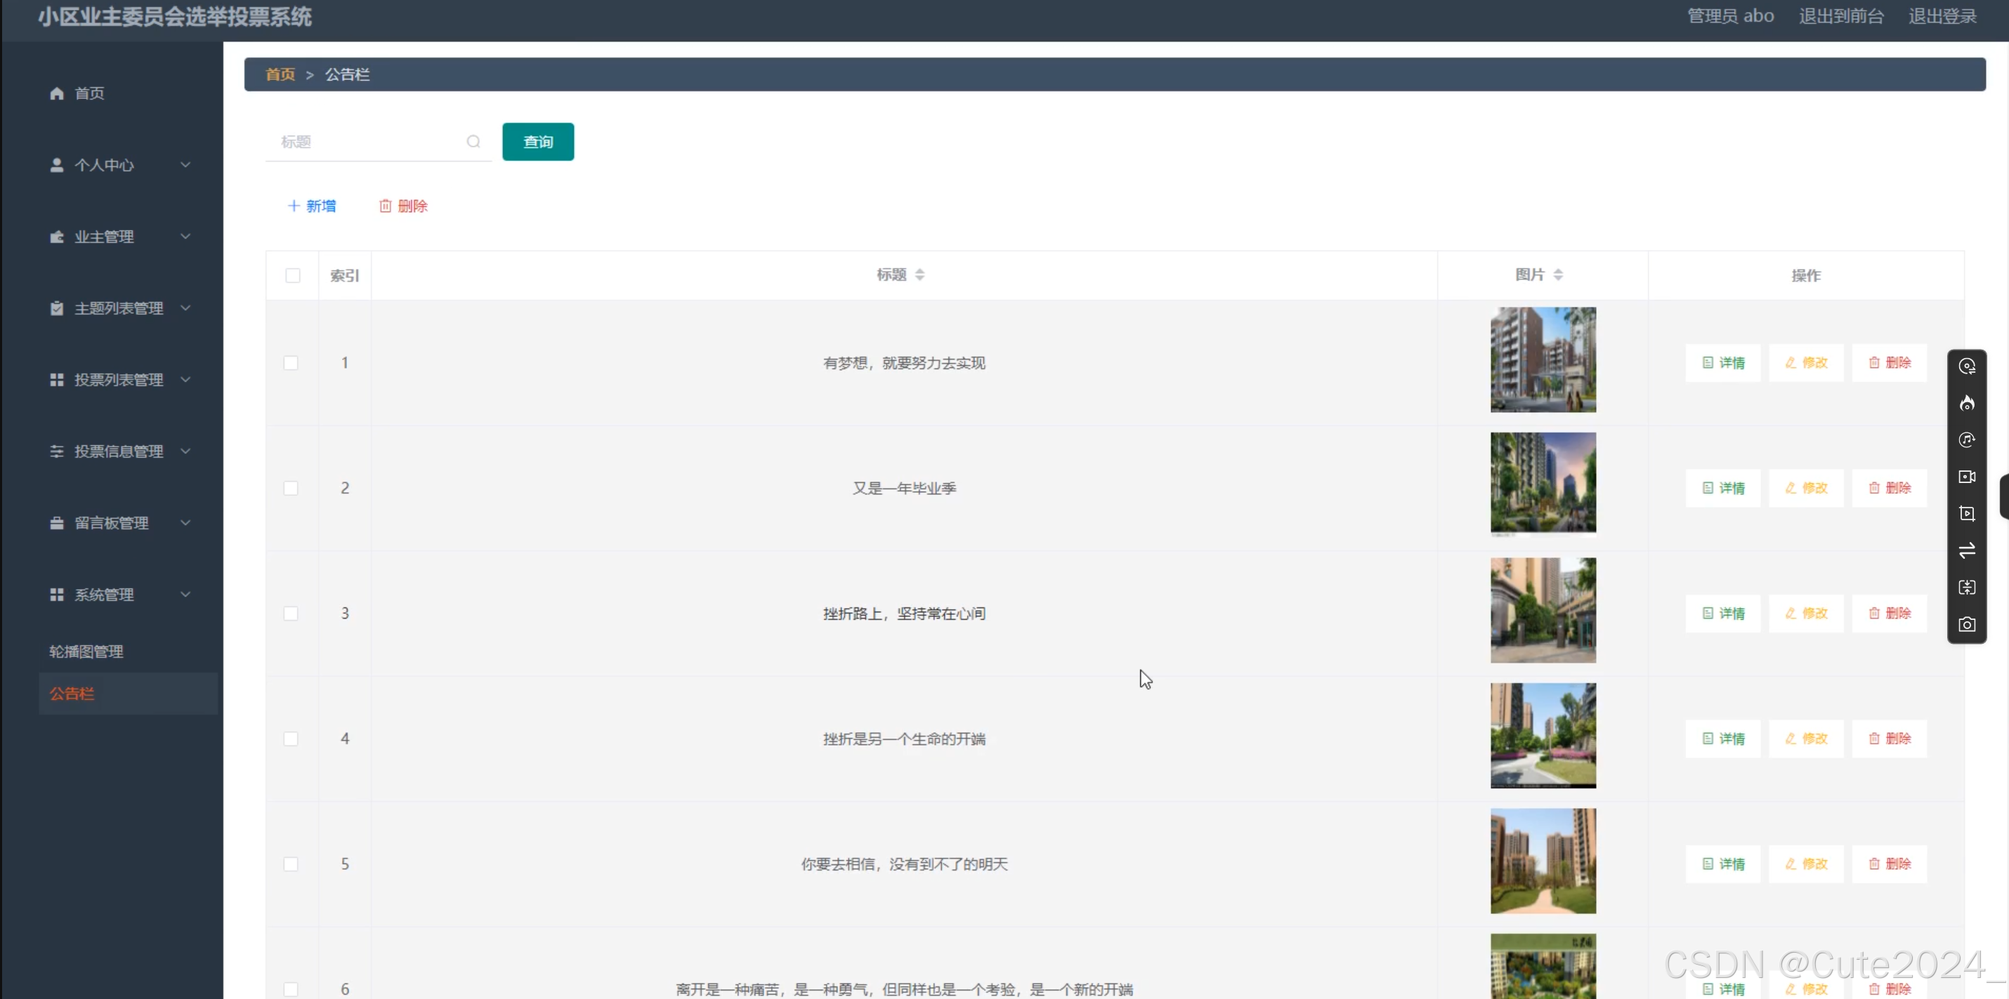The image size is (2009, 999).
Task: Click the 查询 search button
Action: (538, 142)
